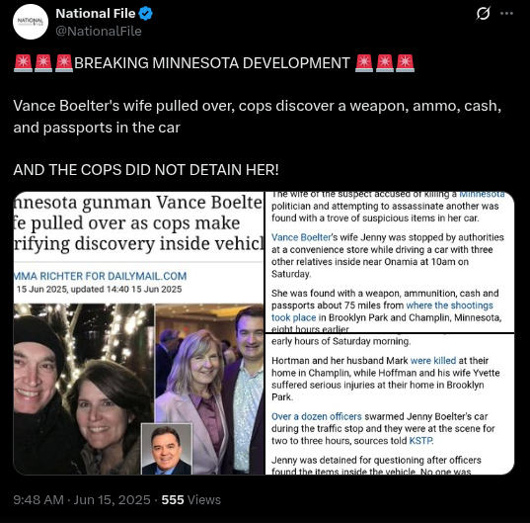
Task: Open the top-right article text image
Action: tap(390, 262)
